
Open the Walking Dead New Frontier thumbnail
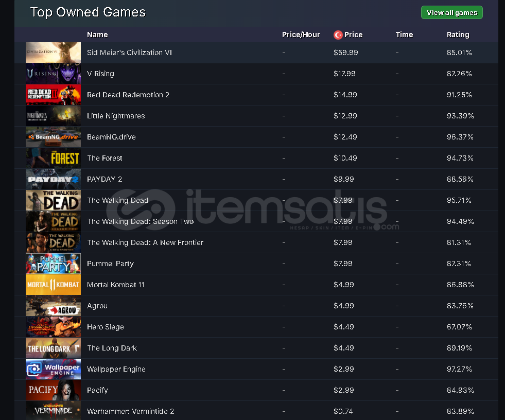pyautogui.click(x=53, y=242)
